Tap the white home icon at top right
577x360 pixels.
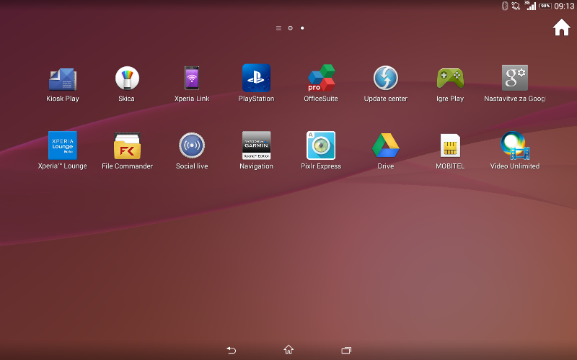pos(562,27)
